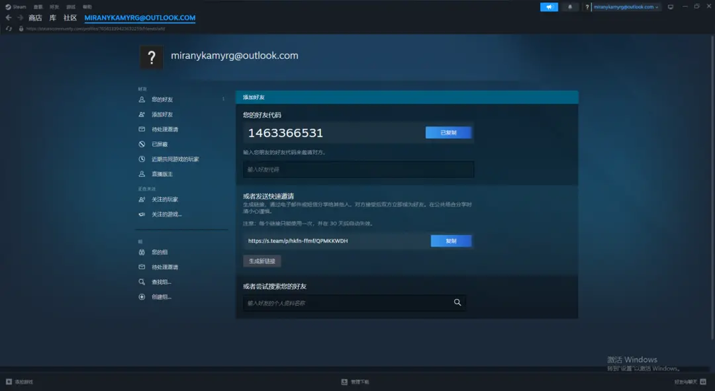This screenshot has height=391, width=715.
Task: Open 关注的玩家
Action: tap(165, 199)
